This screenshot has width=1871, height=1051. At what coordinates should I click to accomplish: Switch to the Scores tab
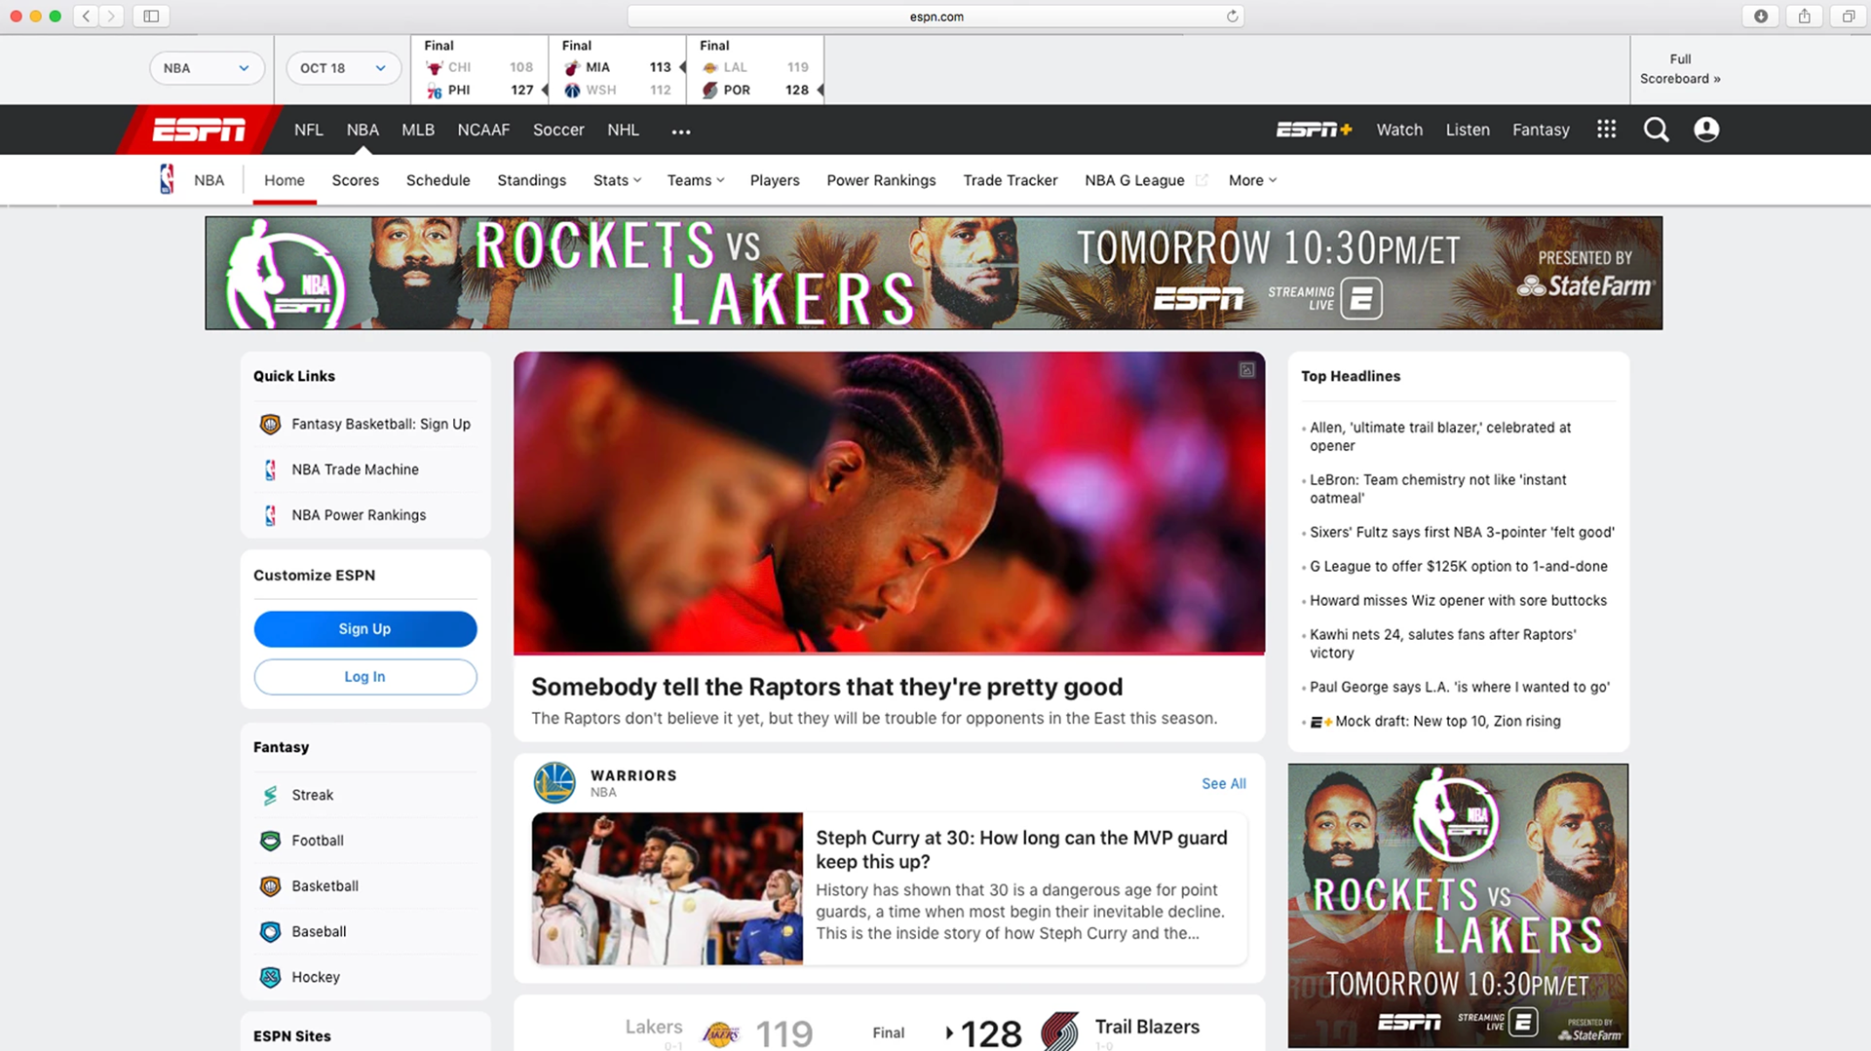point(355,180)
